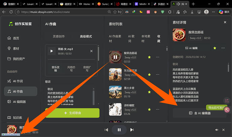232x137 pixels.
Task: Open AI 编辑 in the detail panel
Action: click(x=191, y=48)
